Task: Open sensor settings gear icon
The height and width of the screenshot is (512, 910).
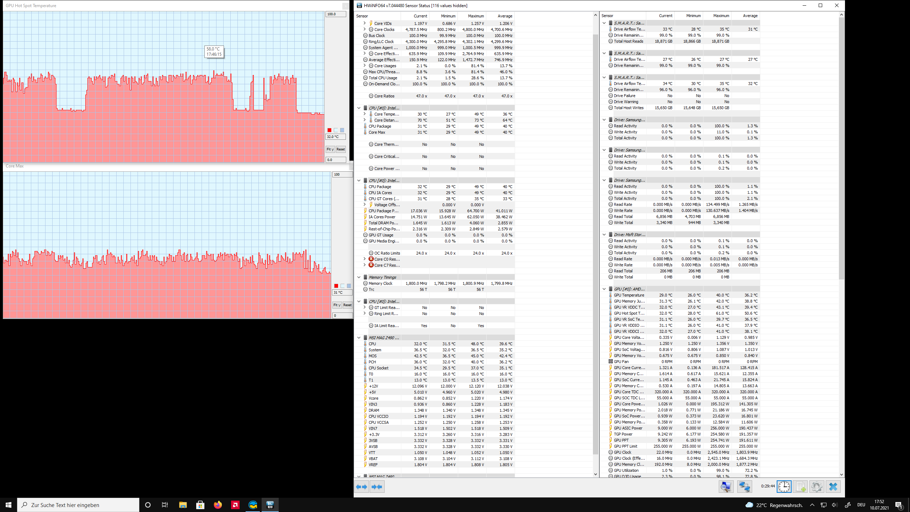Action: click(817, 486)
